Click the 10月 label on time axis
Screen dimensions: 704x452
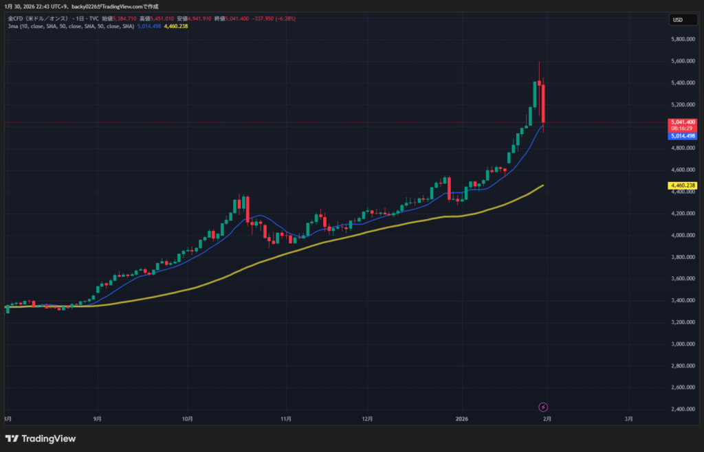pos(188,418)
